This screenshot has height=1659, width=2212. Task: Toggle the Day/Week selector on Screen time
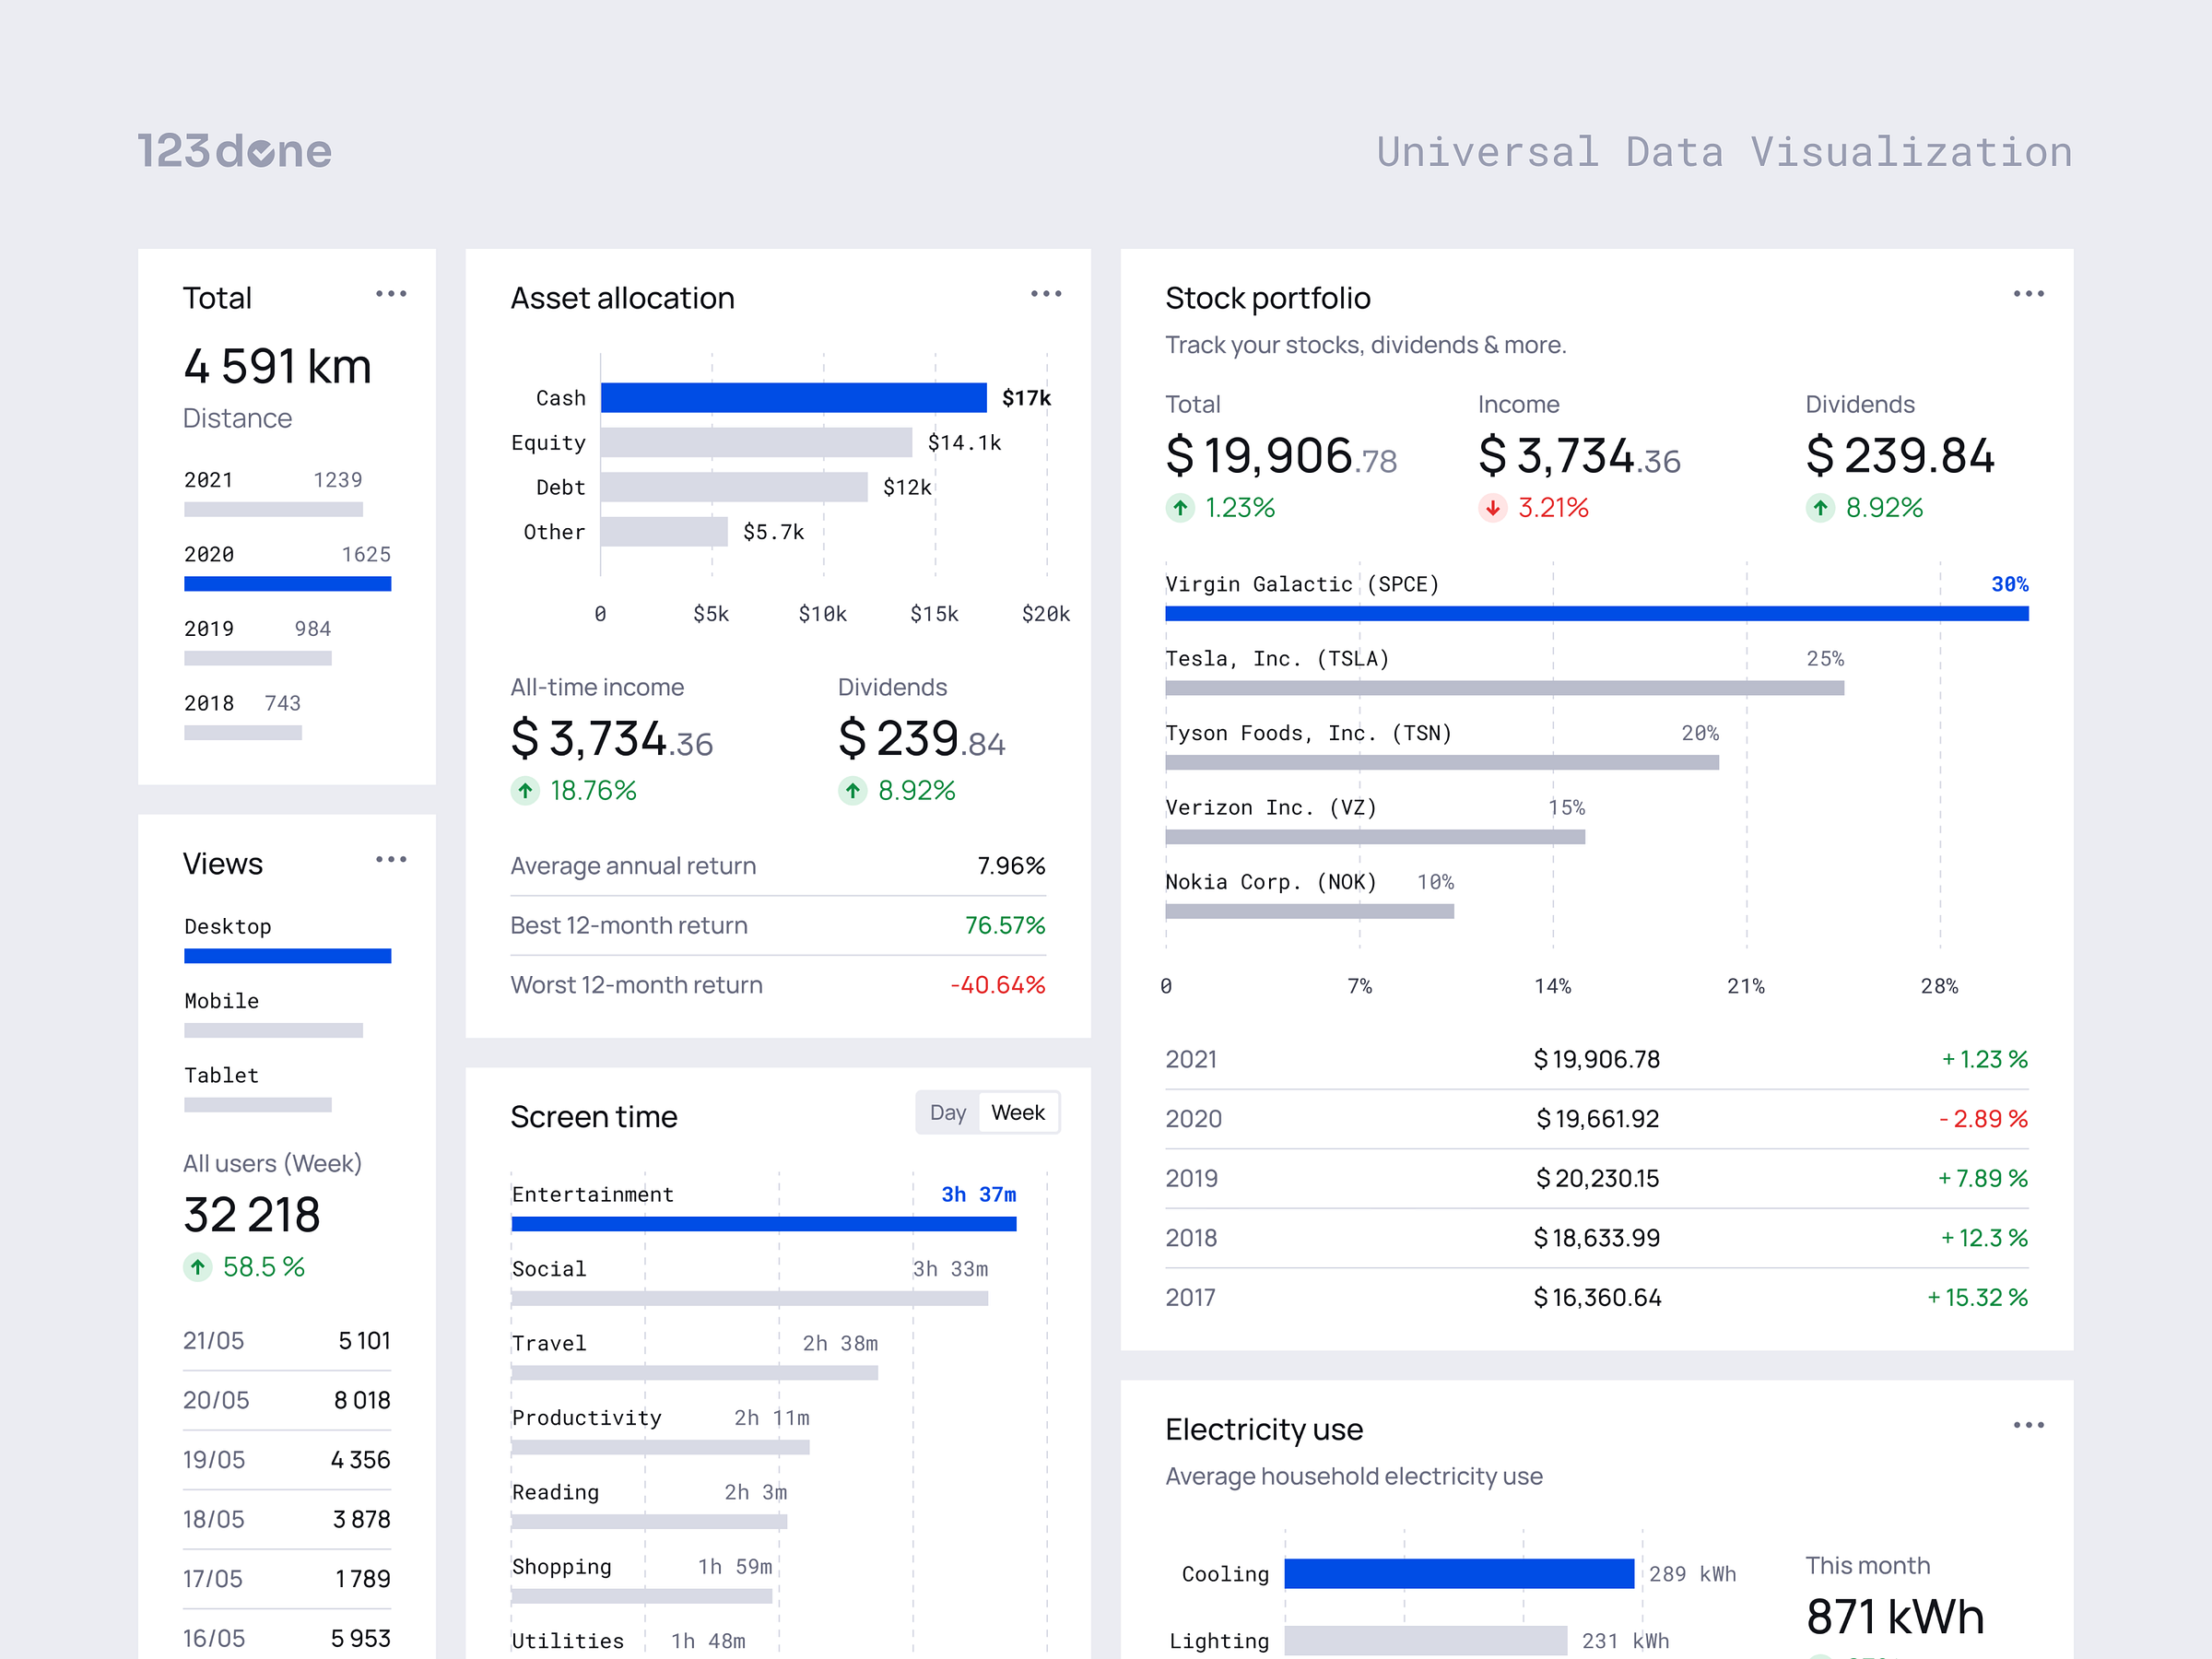[x=987, y=1112]
